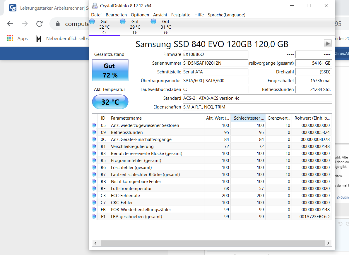
Task: Click the Seriennummer field value
Action: click(215, 63)
